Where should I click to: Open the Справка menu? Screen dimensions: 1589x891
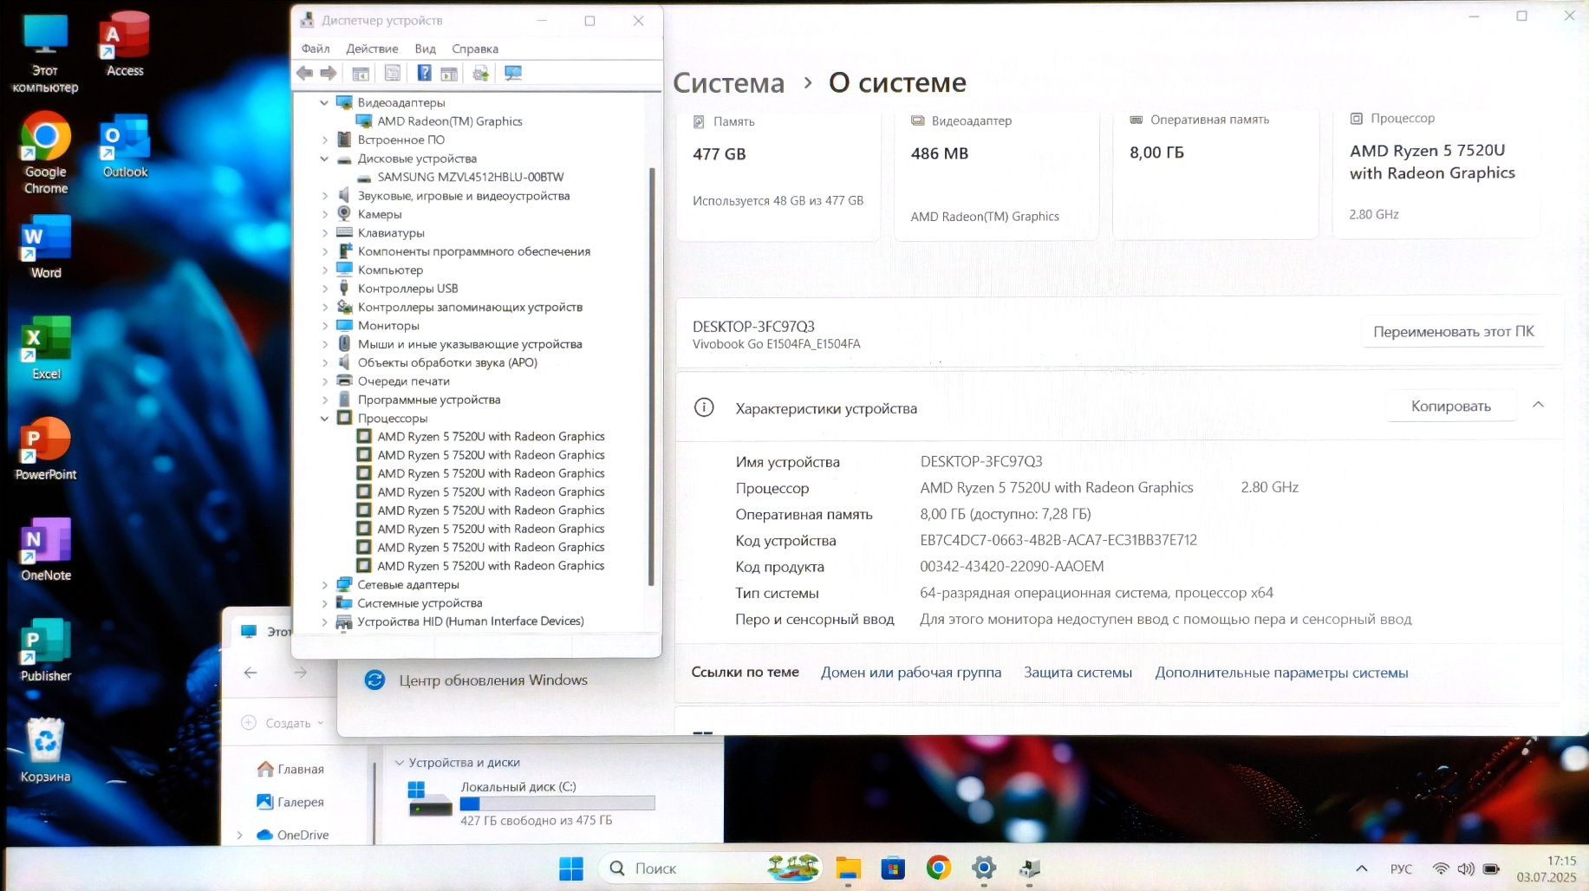[475, 49]
